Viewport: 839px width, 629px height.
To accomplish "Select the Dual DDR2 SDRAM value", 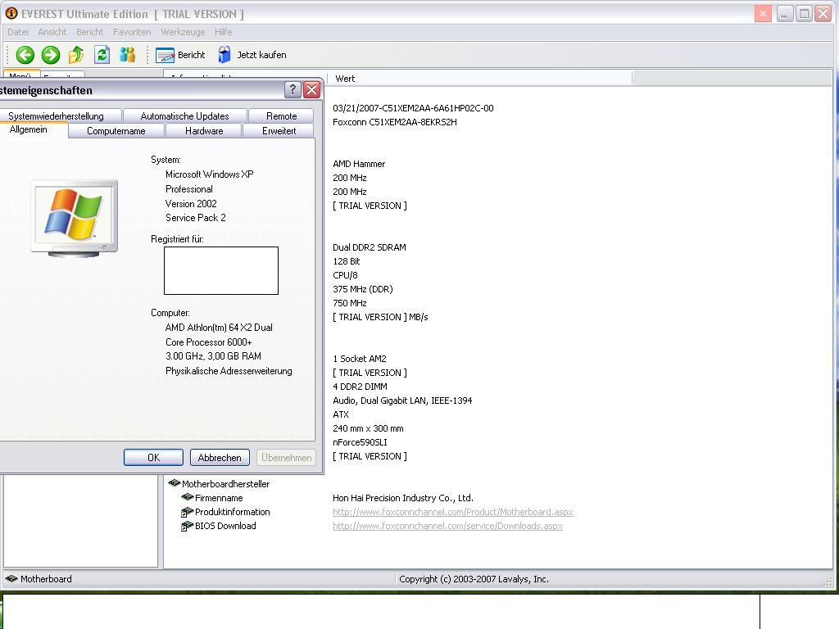I will point(370,247).
